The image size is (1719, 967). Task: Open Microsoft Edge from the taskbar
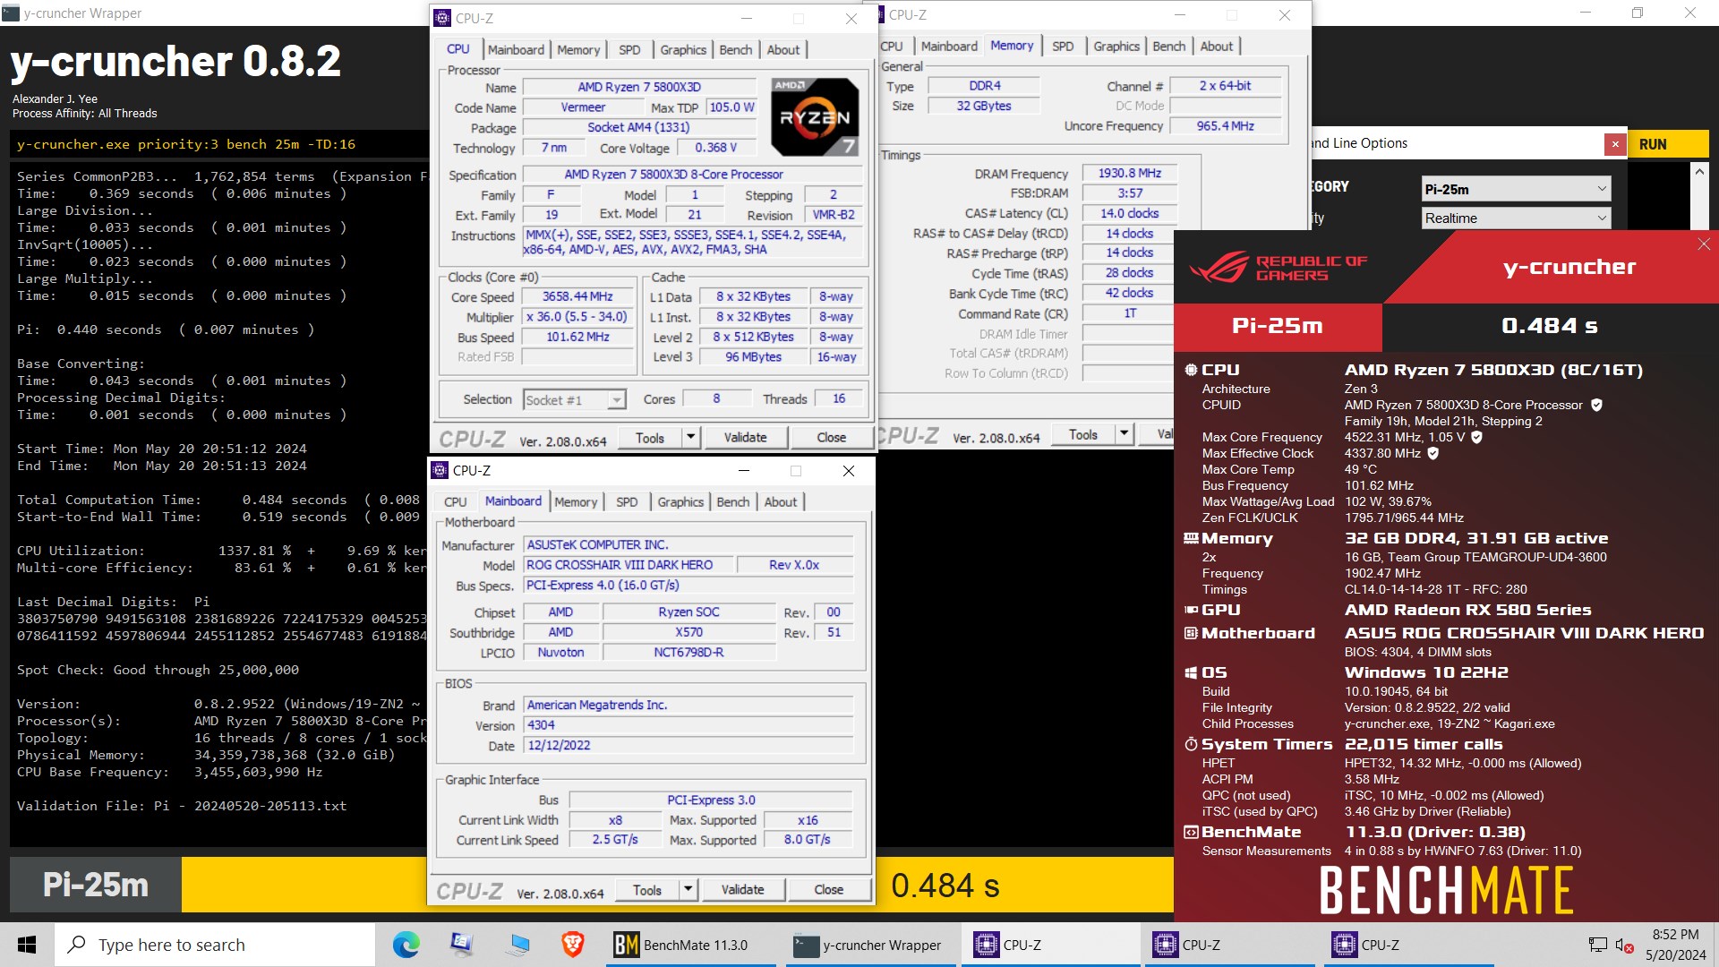coord(406,945)
